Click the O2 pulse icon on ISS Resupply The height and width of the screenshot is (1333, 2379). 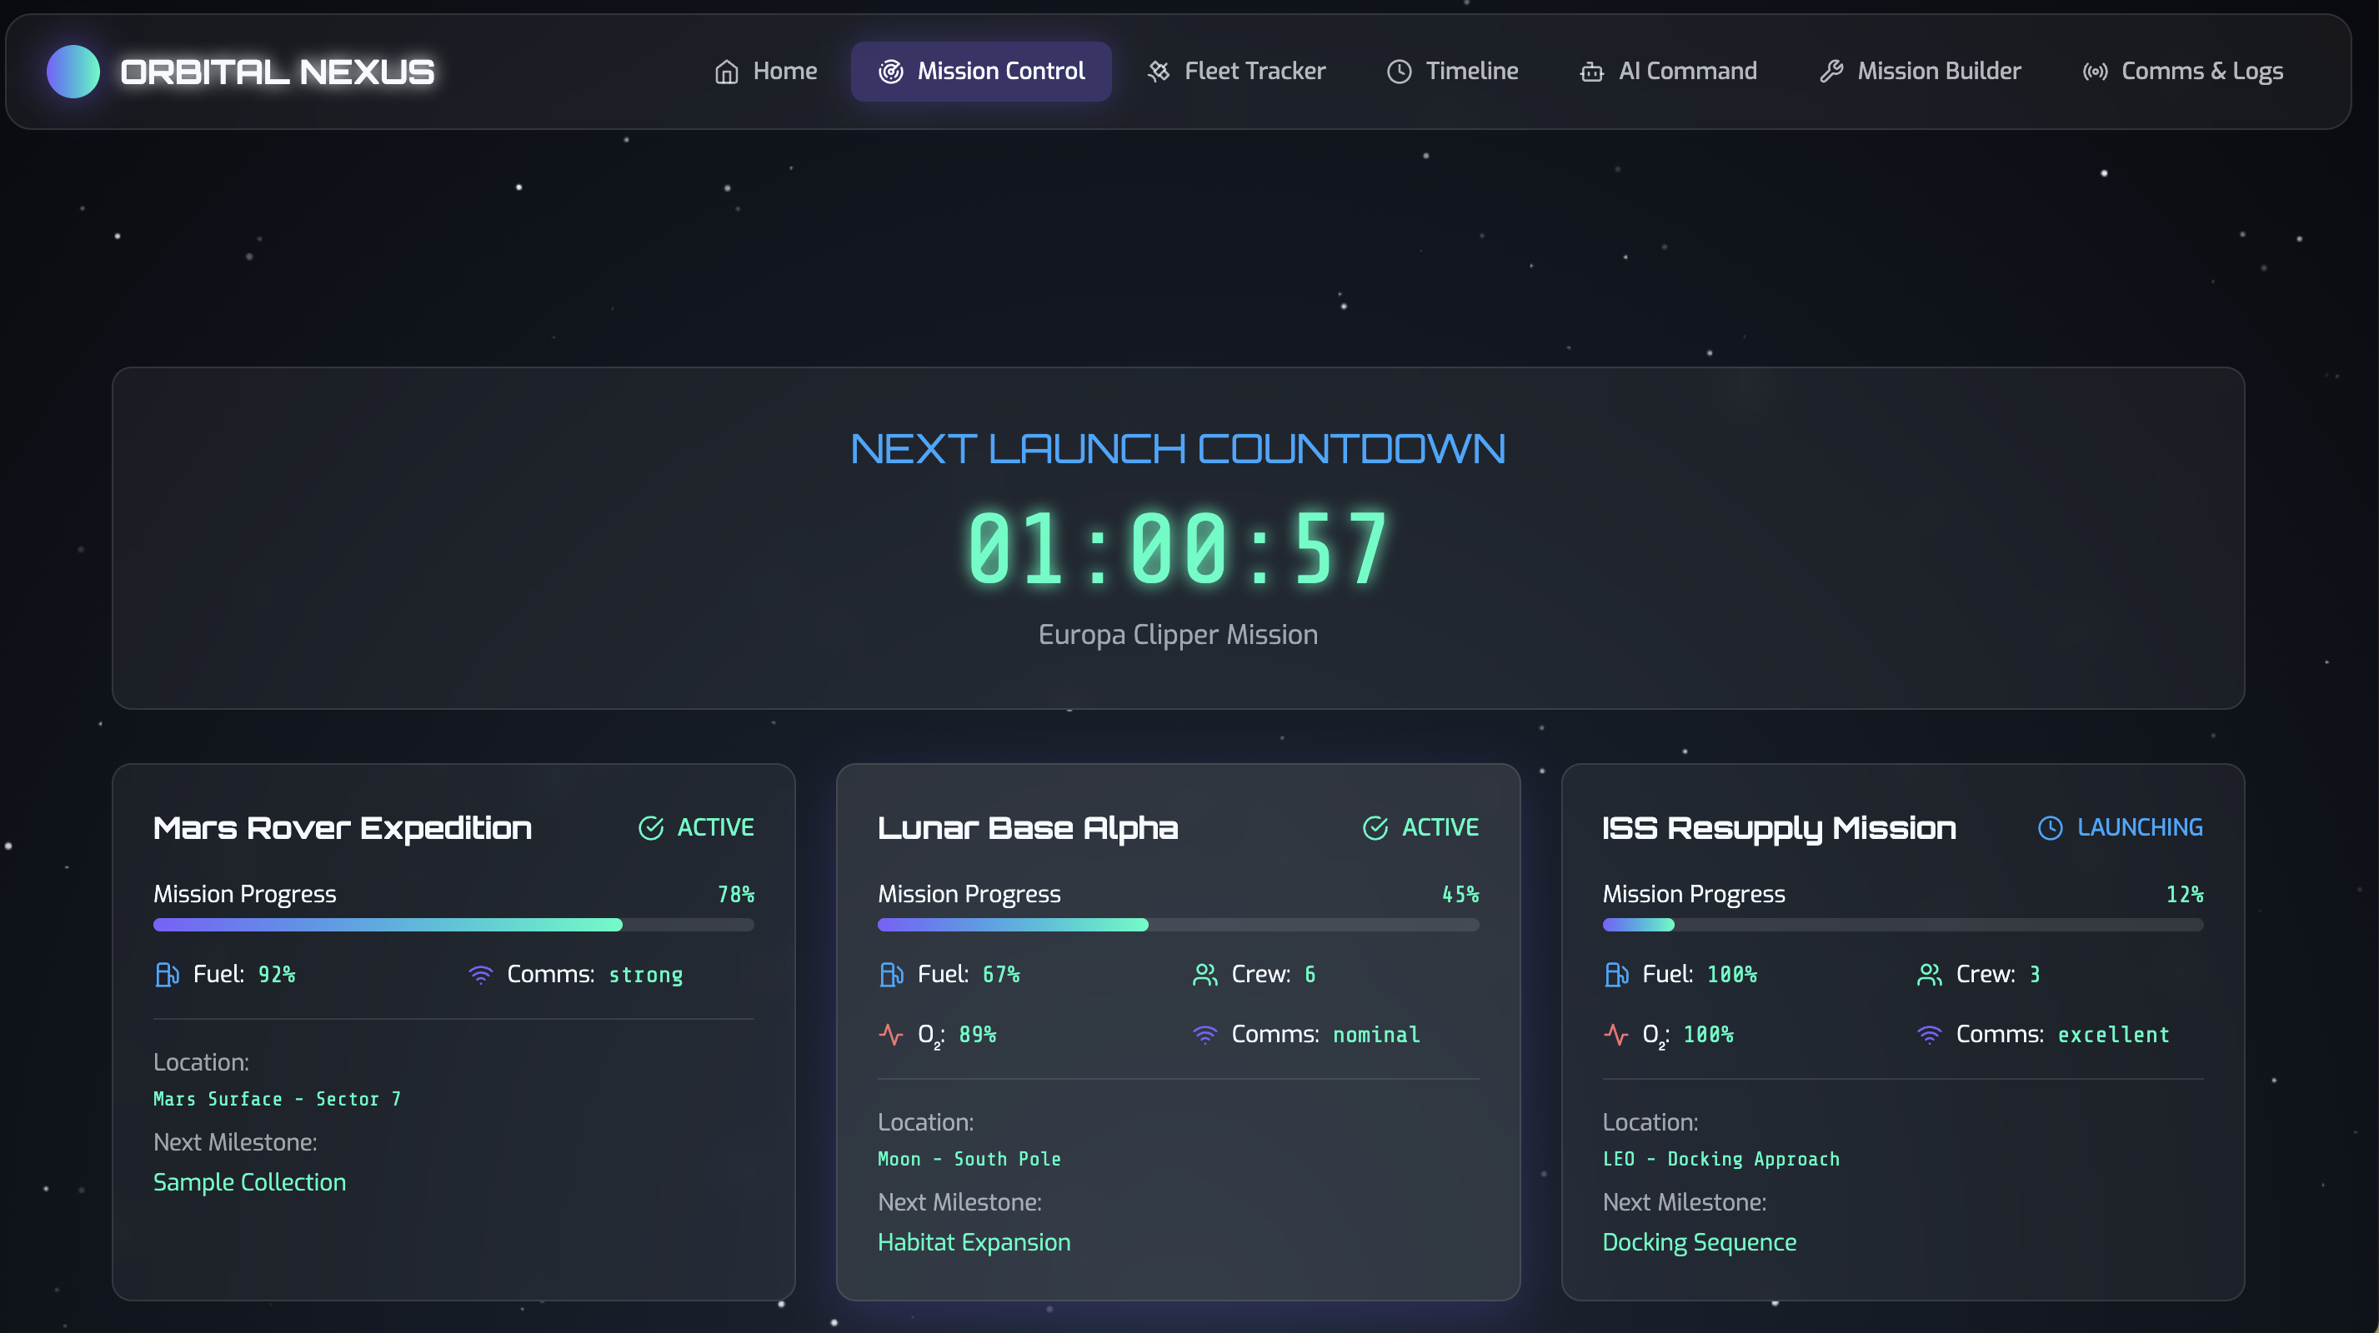coord(1616,1034)
